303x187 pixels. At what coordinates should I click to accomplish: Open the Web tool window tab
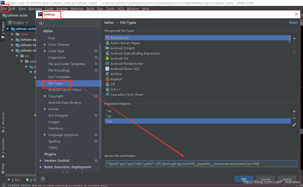tap(3, 168)
